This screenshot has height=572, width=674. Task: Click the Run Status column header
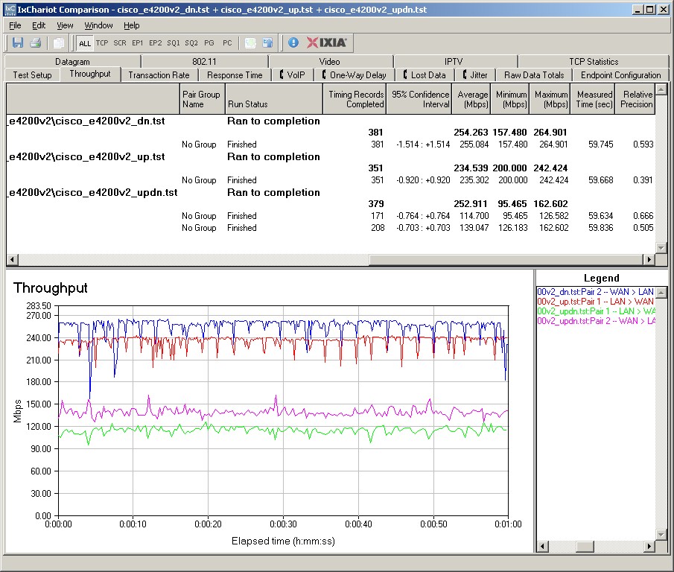tap(273, 99)
